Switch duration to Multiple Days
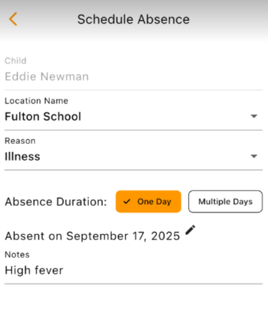Viewport: 268px width, 331px height. (226, 202)
